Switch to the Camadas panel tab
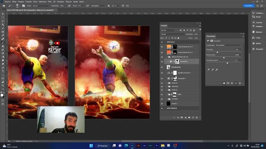This screenshot has width=266, height=149. (x=164, y=26)
